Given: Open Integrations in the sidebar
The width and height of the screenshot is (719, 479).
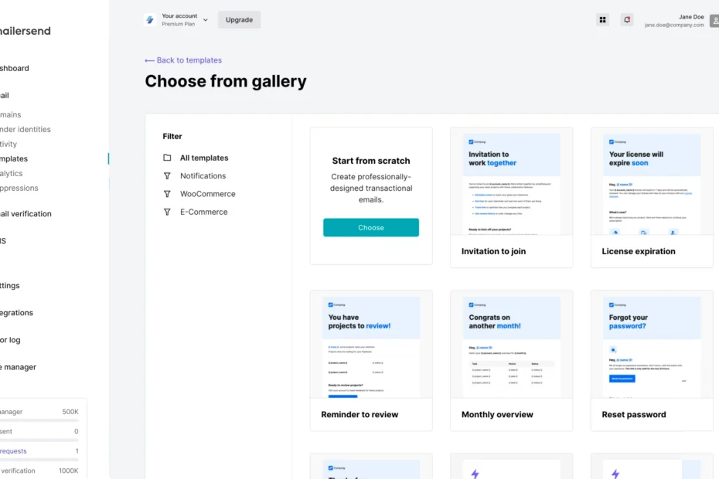Looking at the screenshot, I should 16,313.
